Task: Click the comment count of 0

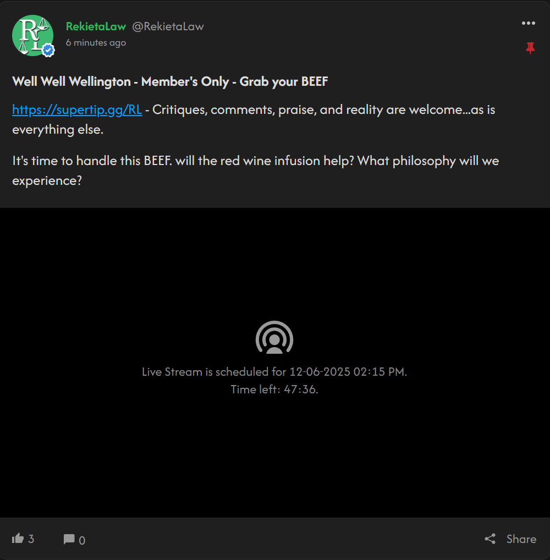Action: [82, 540]
